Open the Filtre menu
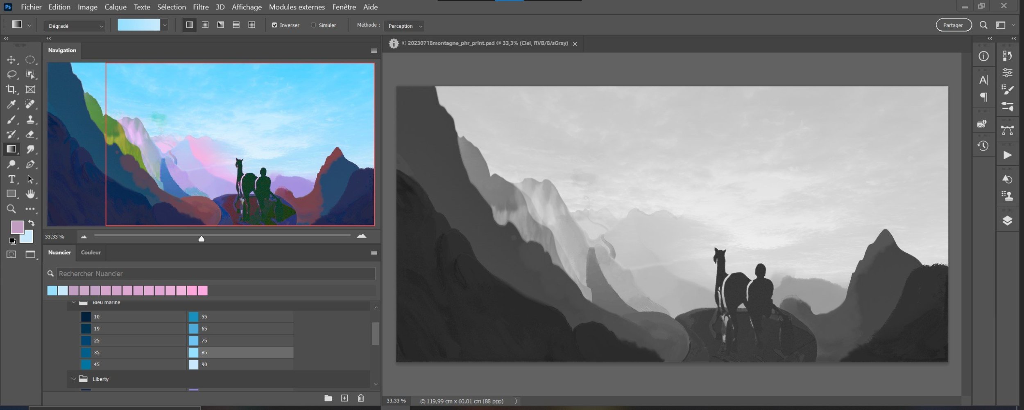Viewport: 1024px width, 410px height. click(x=201, y=7)
